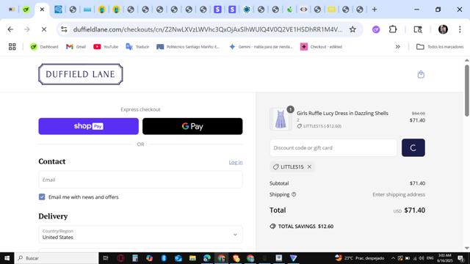This screenshot has width=470, height=264.
Task: Open Opera from the taskbar
Action: tap(120, 258)
